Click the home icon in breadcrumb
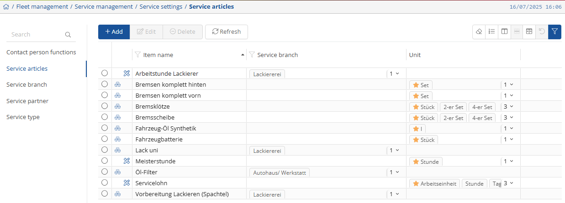 [6, 7]
